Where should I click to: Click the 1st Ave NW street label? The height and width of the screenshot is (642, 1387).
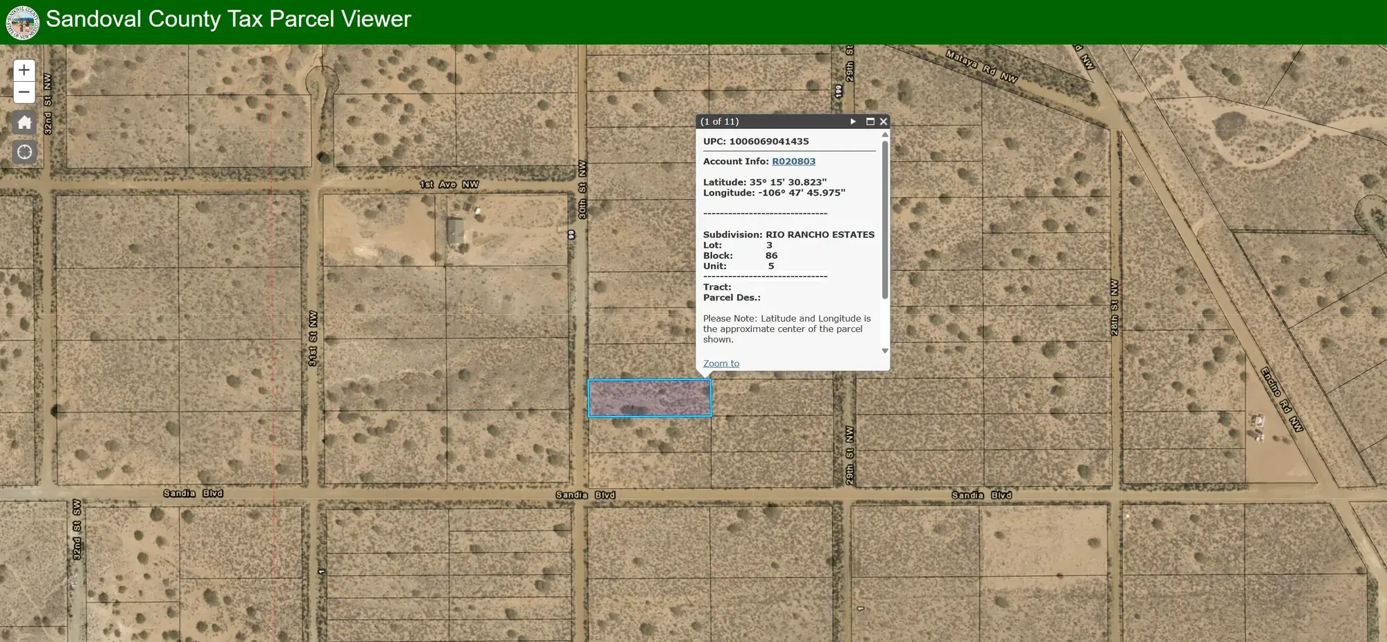(x=449, y=184)
